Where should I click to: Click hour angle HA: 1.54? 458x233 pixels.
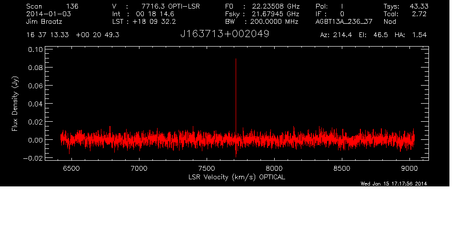coord(411,35)
